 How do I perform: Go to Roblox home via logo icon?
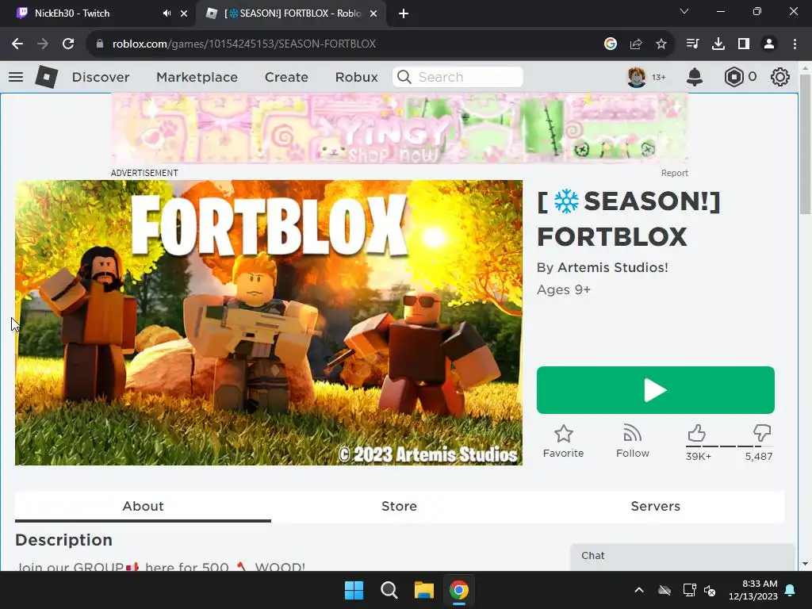coord(46,77)
